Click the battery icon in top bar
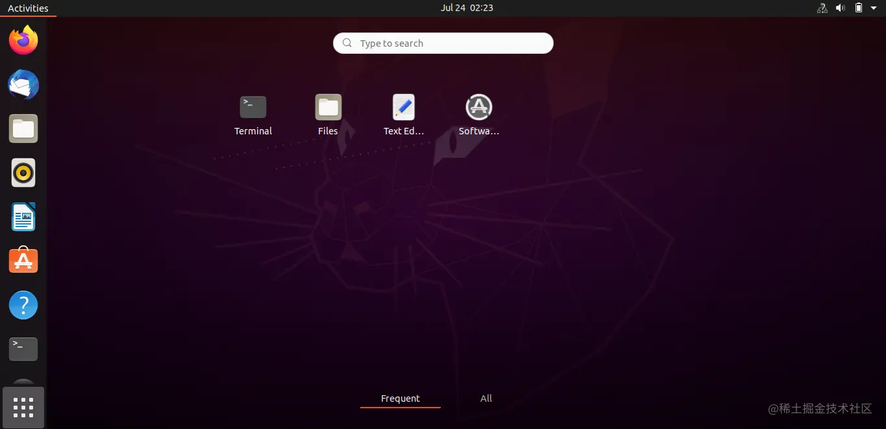886x429 pixels. [859, 8]
